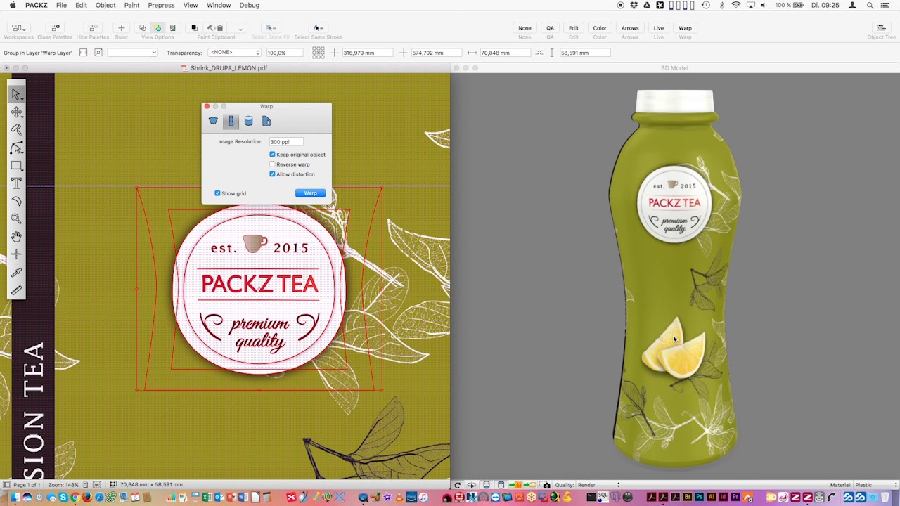Choose the ruler measure tool
900x506 pixels.
click(x=16, y=290)
